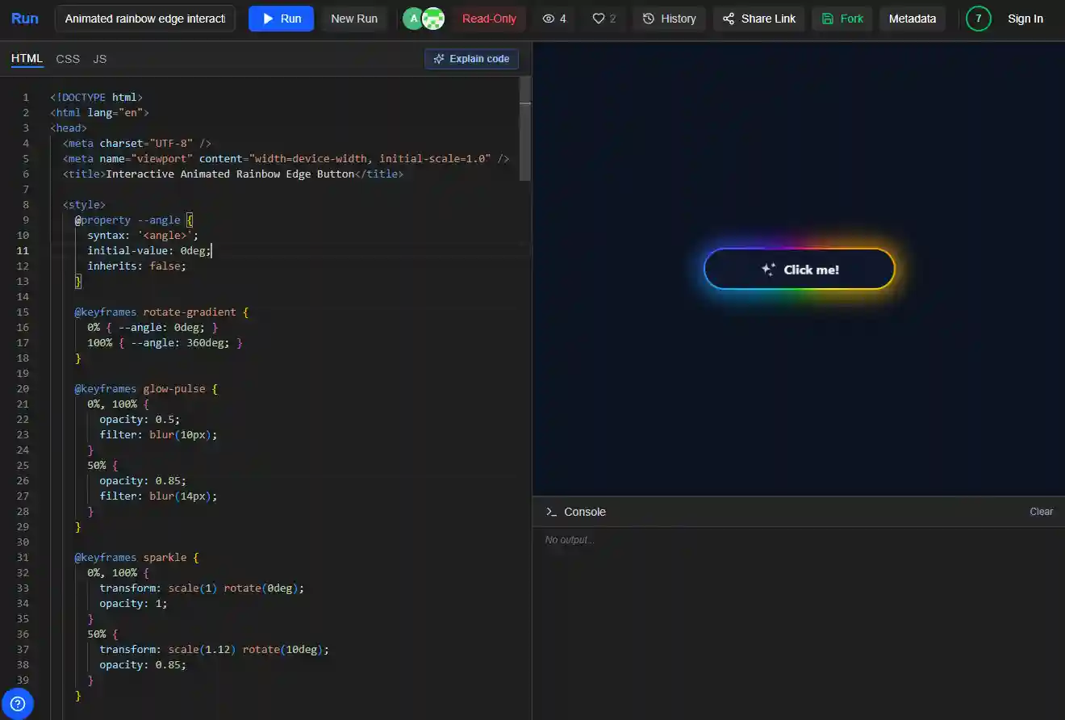Click the rainbow Click me! button in preview
The height and width of the screenshot is (720, 1065).
click(x=799, y=269)
